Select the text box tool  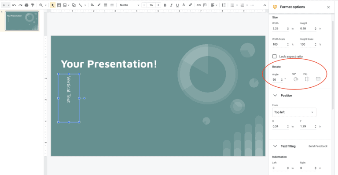point(59,5)
